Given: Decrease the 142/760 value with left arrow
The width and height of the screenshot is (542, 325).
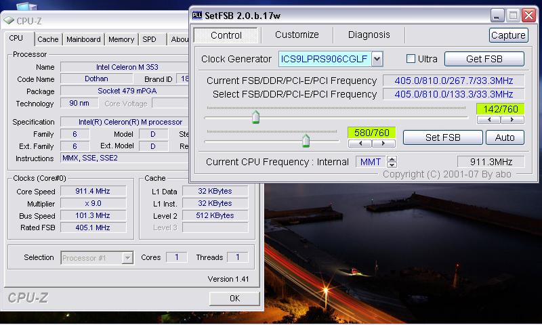Looking at the screenshot, I should coord(488,120).
